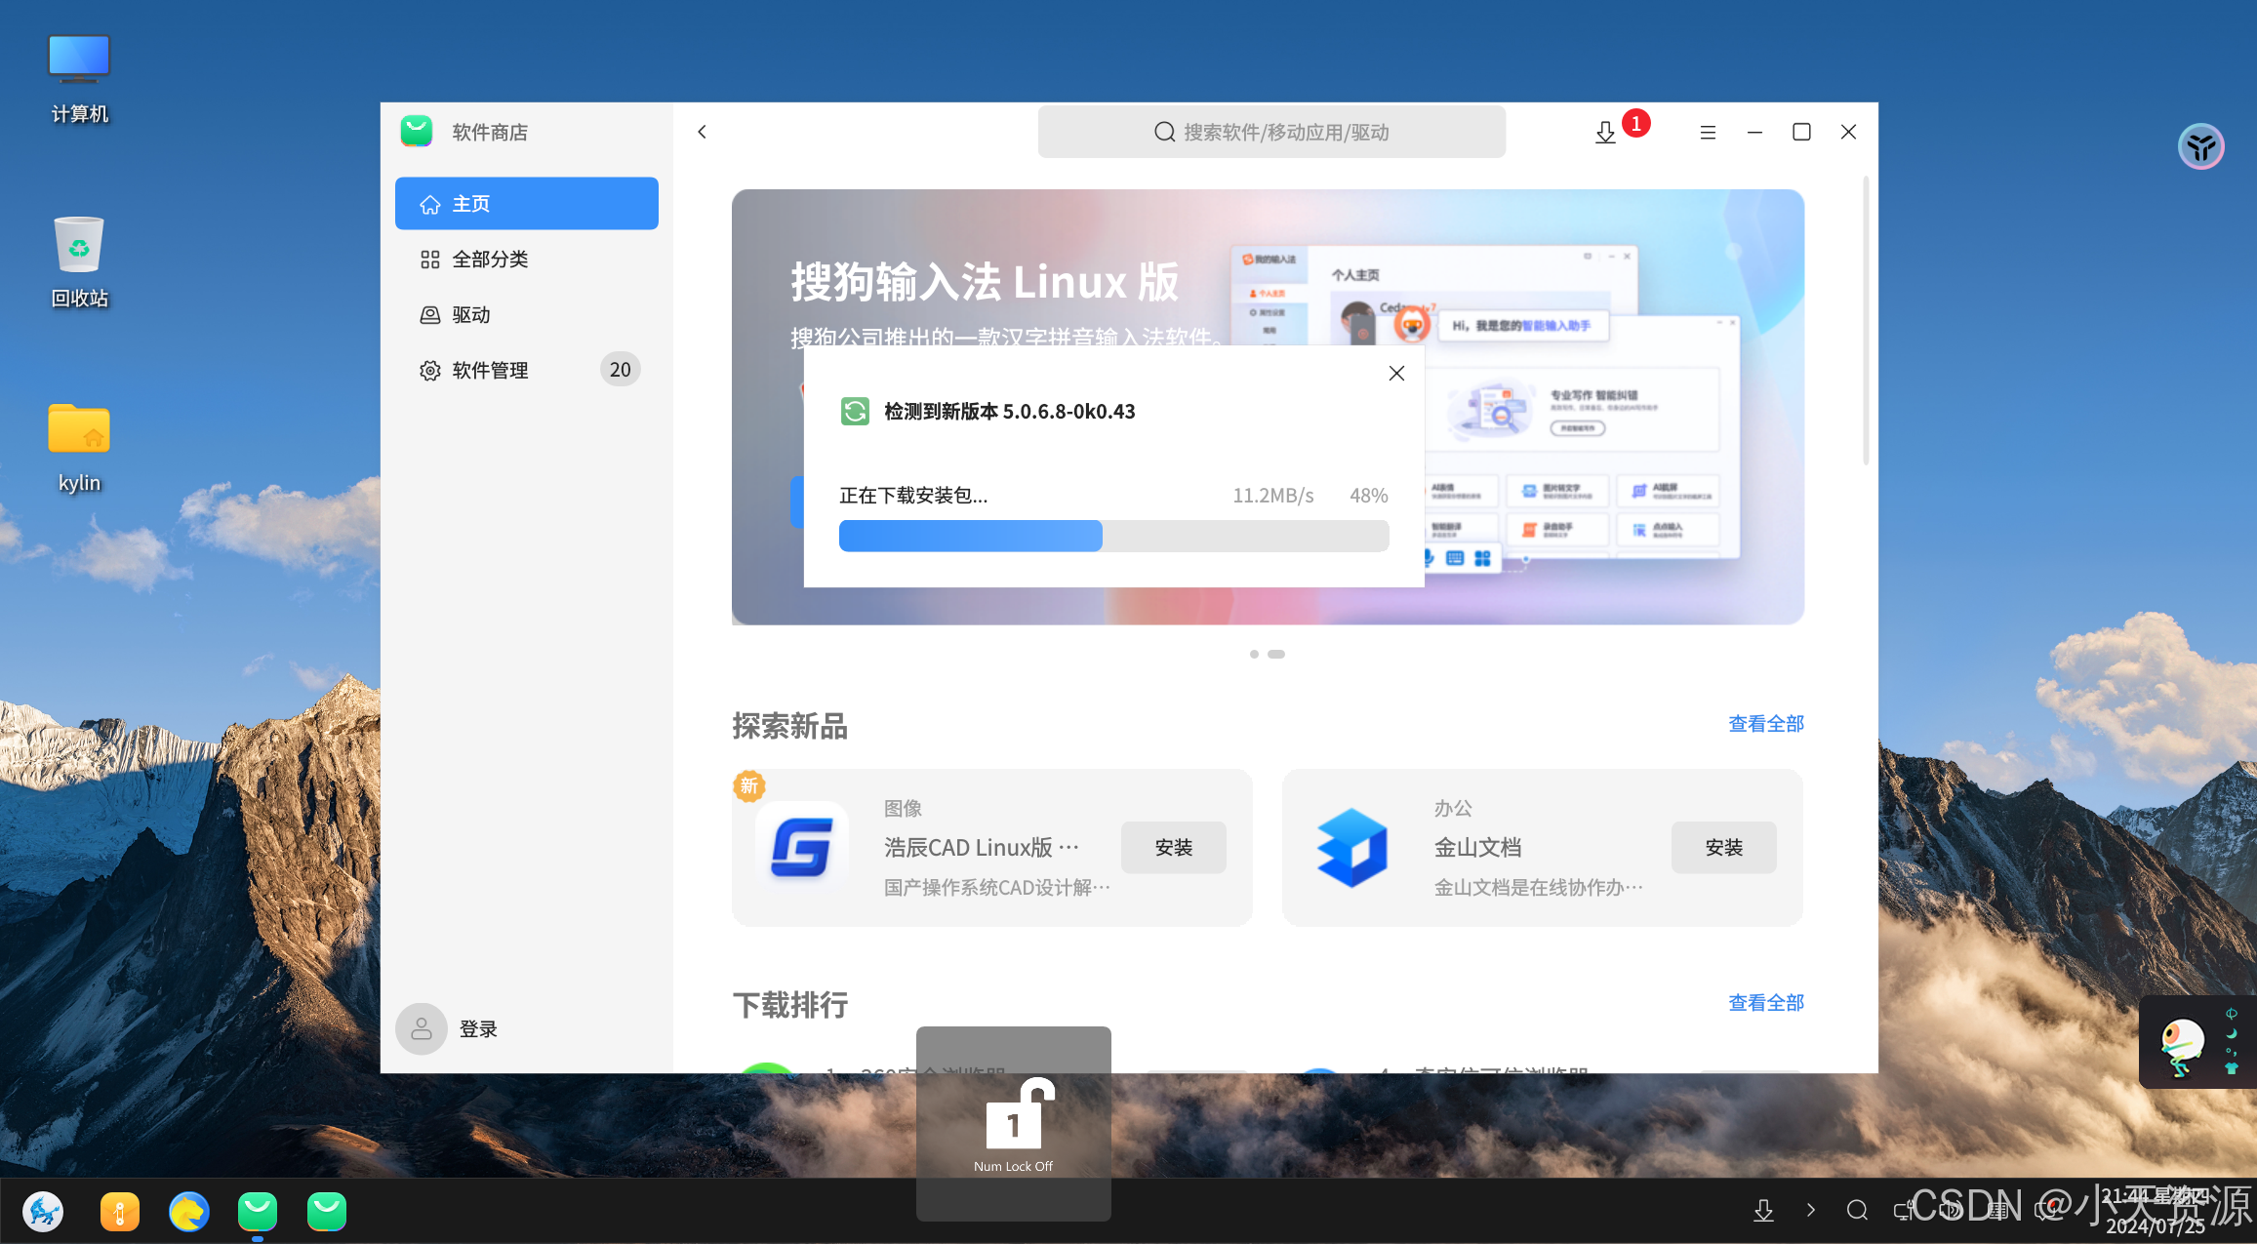Click the magnifier icon in search box
Image resolution: width=2257 pixels, height=1244 pixels.
[x=1164, y=132]
